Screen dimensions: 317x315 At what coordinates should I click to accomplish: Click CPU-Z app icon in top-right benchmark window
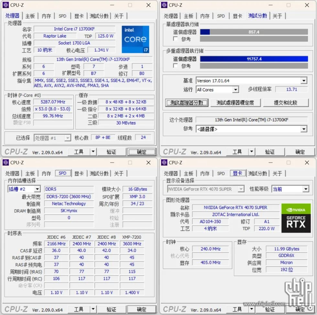pos(164,5)
